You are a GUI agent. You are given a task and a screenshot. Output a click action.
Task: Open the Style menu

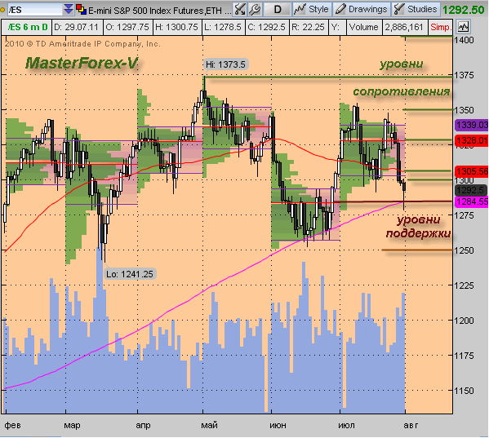pyautogui.click(x=311, y=10)
